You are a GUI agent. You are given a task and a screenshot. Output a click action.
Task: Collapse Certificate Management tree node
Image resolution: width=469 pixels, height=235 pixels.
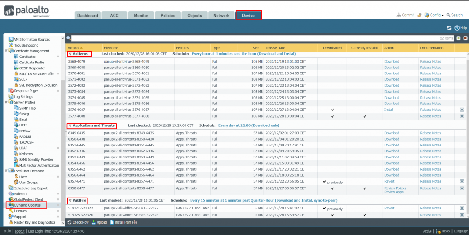pos(6,51)
